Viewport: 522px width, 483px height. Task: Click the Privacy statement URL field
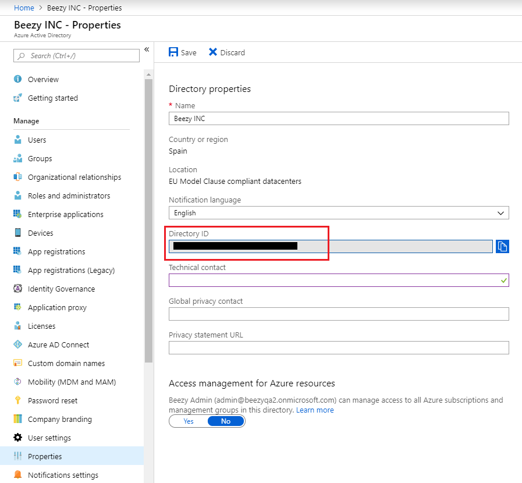pyautogui.click(x=339, y=347)
